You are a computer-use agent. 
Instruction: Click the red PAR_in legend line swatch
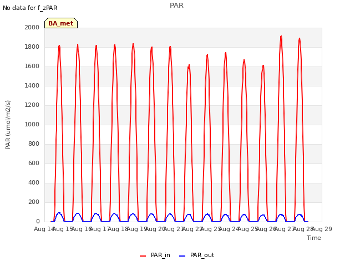pyautogui.click(x=143, y=256)
